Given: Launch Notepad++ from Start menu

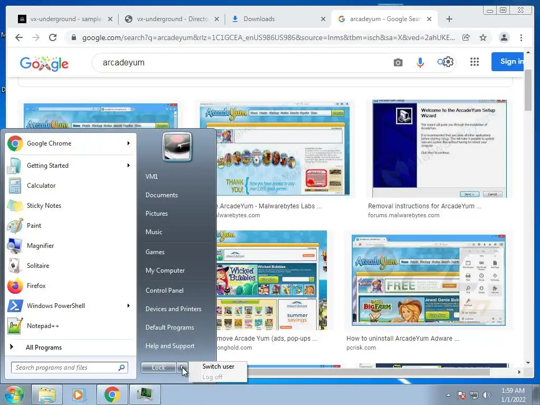Looking at the screenshot, I should (x=69, y=326).
